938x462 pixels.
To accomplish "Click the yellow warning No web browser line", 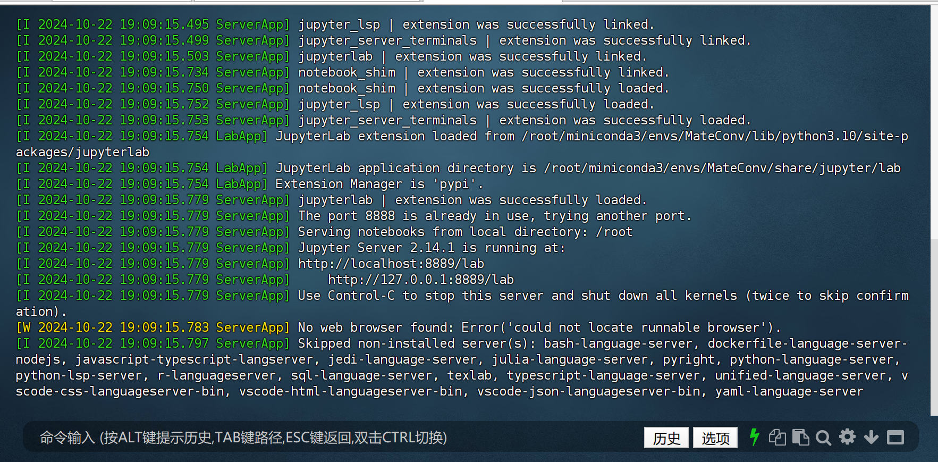I will [399, 327].
